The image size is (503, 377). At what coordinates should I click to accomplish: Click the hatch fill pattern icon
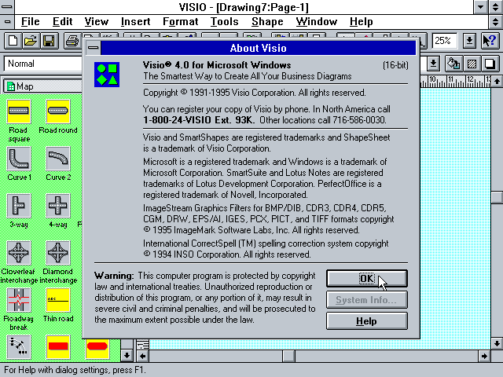click(x=472, y=64)
